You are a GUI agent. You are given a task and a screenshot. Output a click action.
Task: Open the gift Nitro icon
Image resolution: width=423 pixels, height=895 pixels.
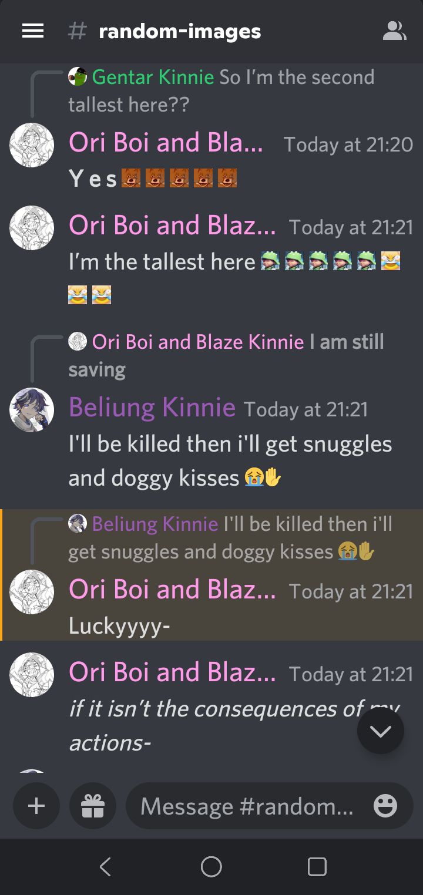point(93,806)
